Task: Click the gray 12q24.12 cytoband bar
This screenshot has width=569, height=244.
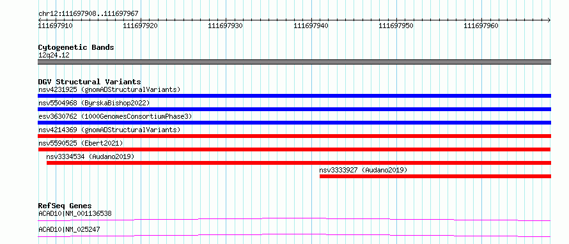Action: tap(294, 62)
